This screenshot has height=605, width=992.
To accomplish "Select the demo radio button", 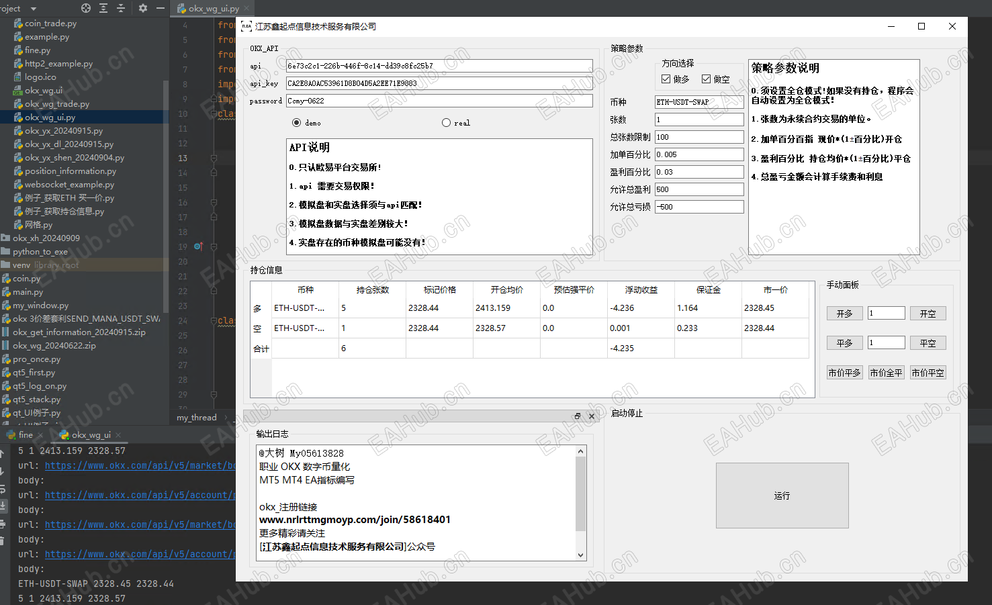I will pyautogui.click(x=296, y=123).
